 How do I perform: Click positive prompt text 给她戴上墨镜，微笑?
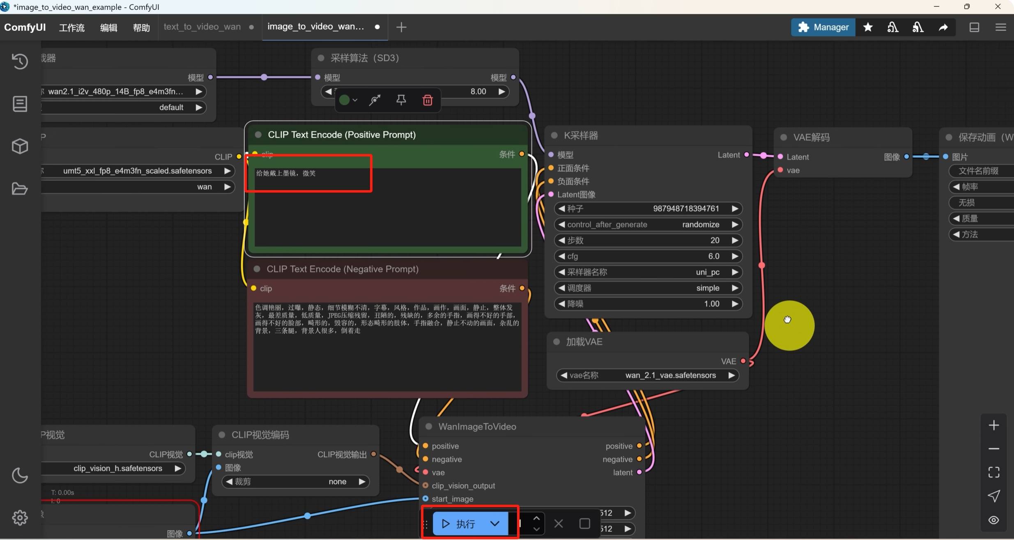(286, 173)
